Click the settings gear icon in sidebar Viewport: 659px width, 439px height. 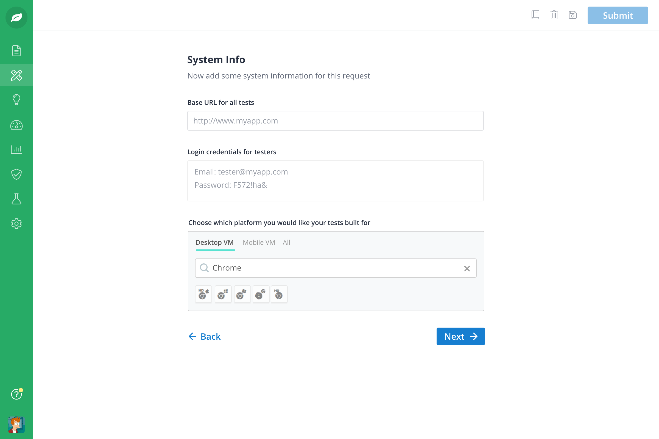point(16,223)
